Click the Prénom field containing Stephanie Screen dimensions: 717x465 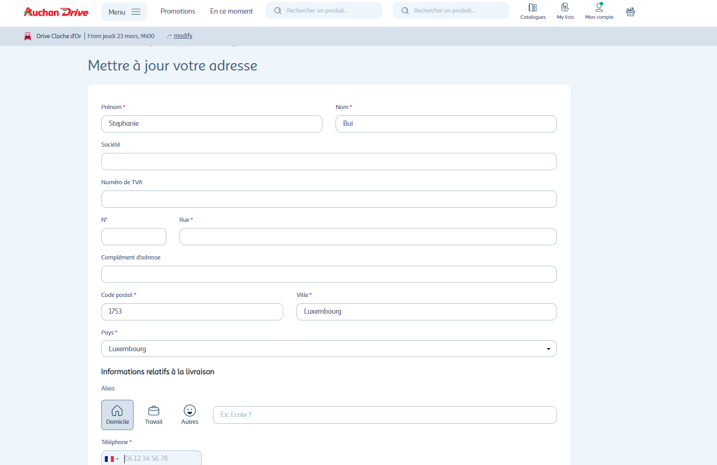tap(211, 124)
